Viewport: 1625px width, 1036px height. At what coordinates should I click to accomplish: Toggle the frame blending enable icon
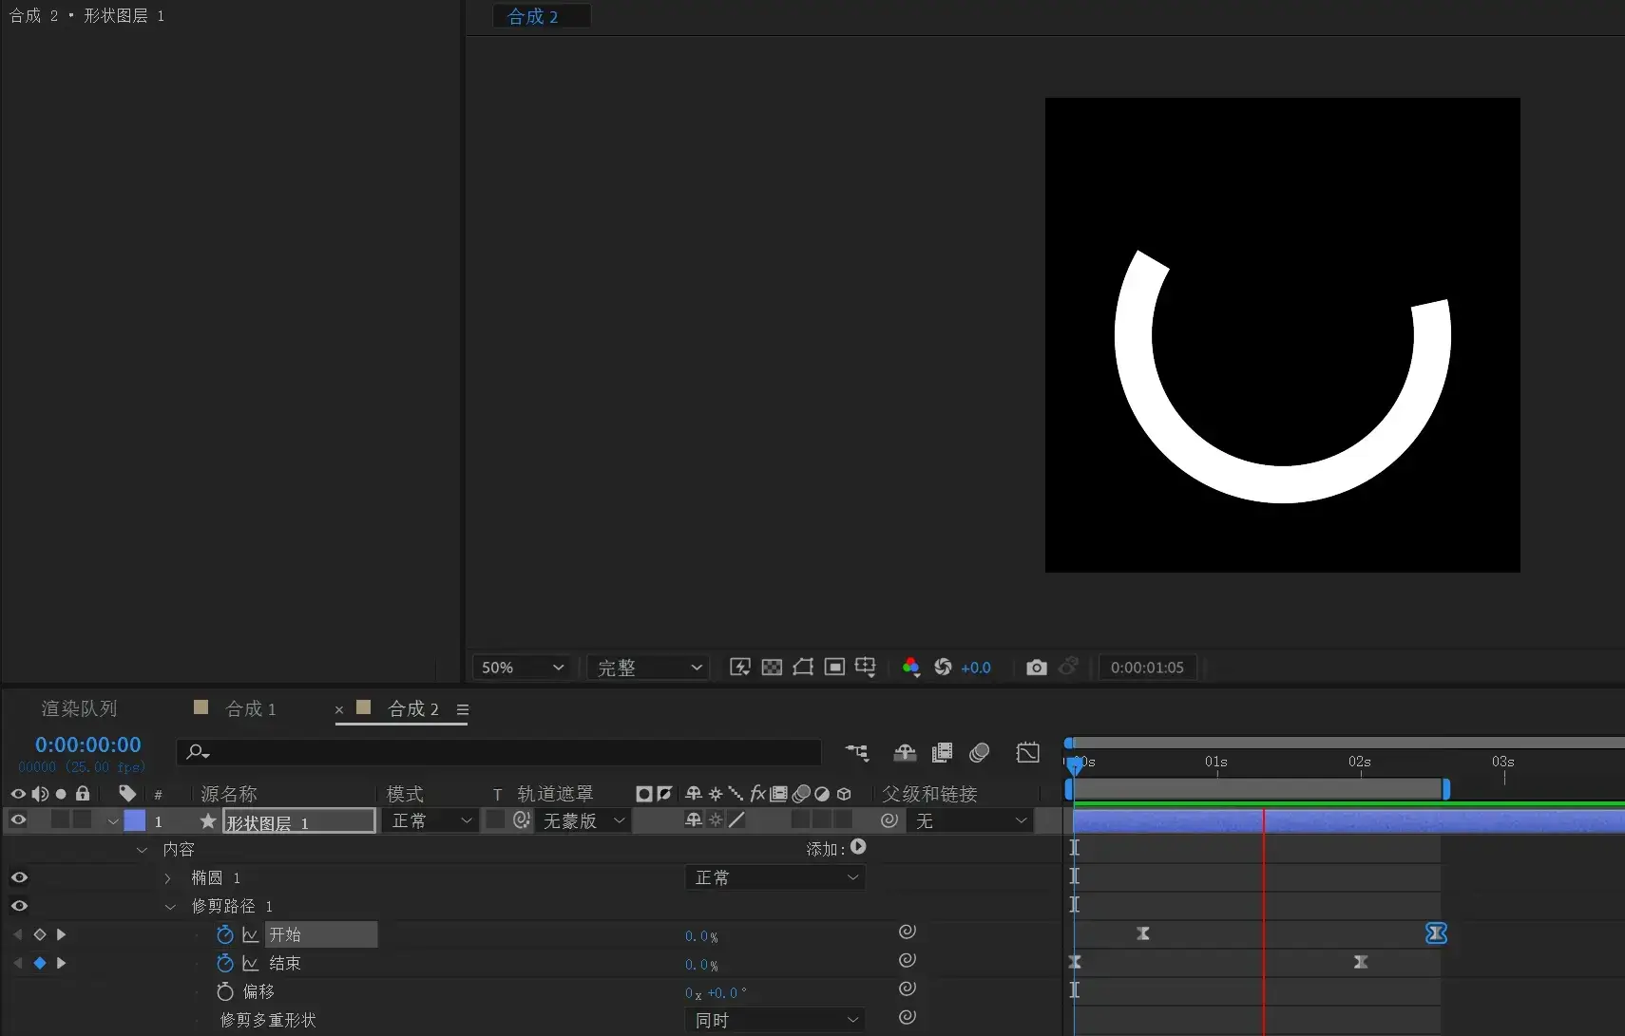coord(942,753)
